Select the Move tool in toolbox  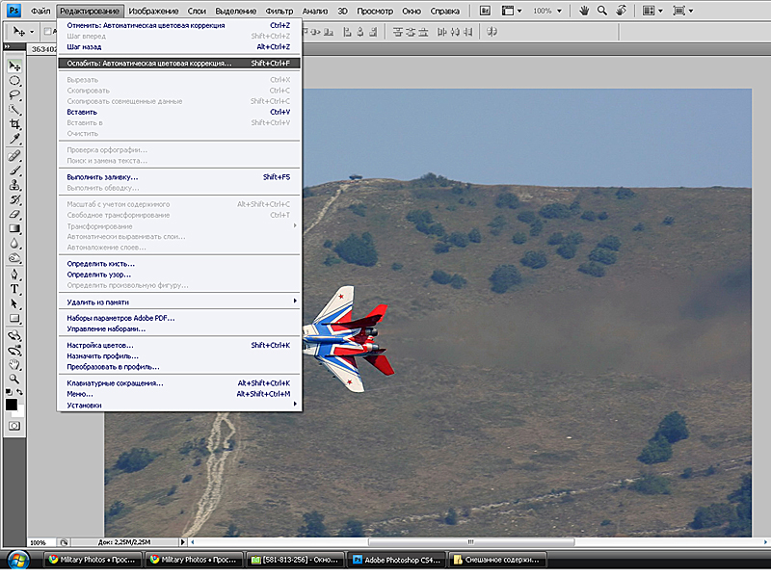[x=14, y=66]
